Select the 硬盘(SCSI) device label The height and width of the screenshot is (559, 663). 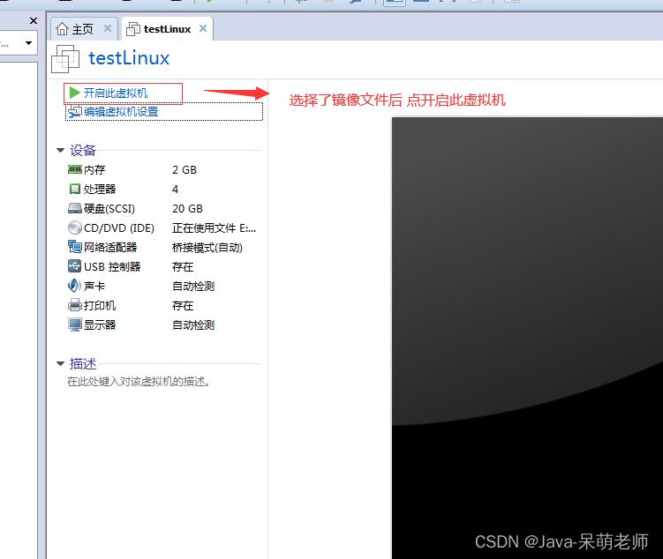pos(109,209)
